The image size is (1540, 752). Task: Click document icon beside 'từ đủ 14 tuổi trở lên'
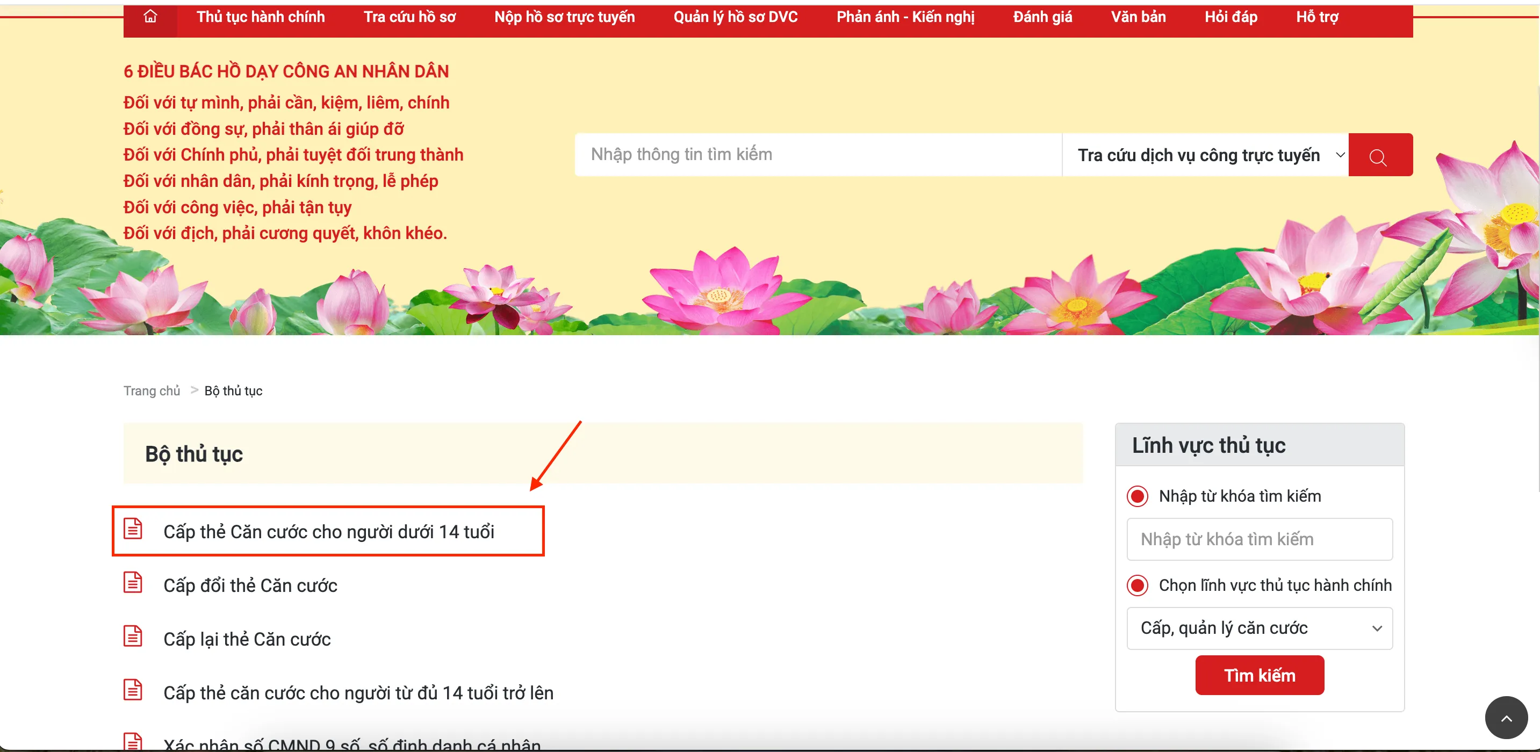point(133,690)
